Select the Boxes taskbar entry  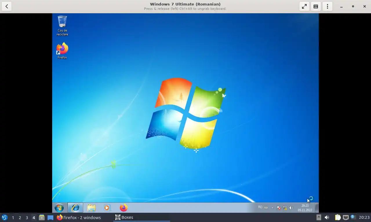coord(141,217)
